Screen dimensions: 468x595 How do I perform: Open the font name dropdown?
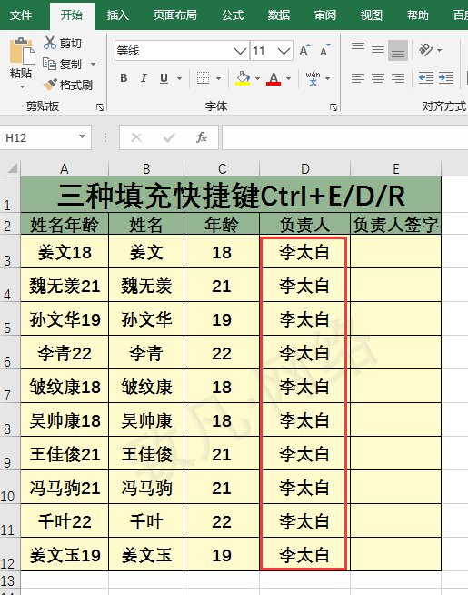click(x=240, y=50)
